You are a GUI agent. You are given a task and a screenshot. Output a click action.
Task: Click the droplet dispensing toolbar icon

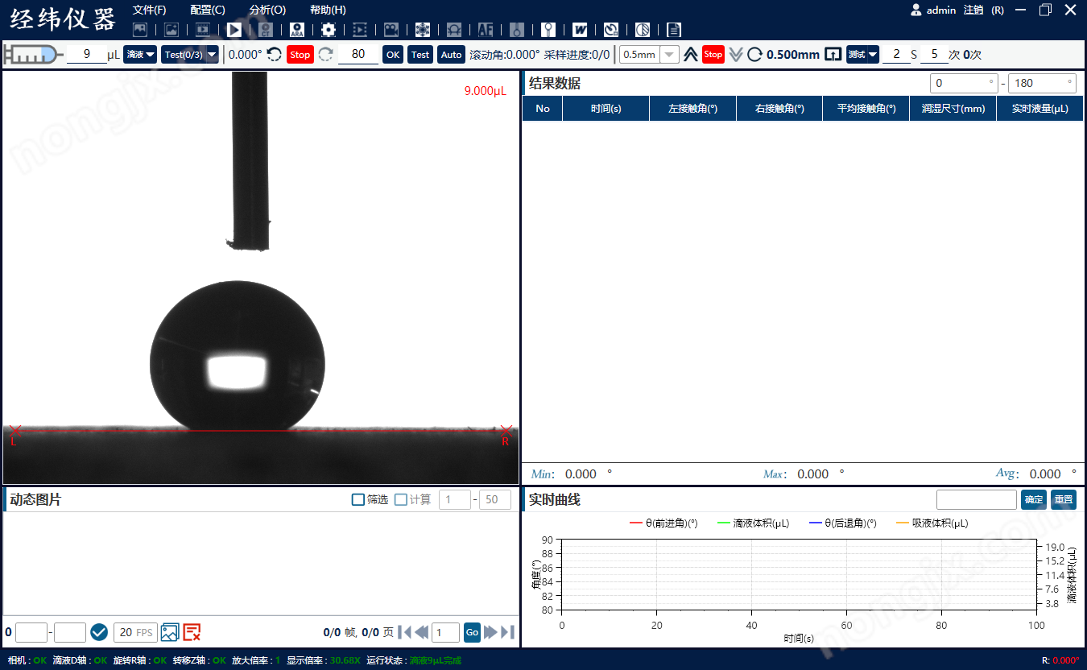pyautogui.click(x=517, y=29)
